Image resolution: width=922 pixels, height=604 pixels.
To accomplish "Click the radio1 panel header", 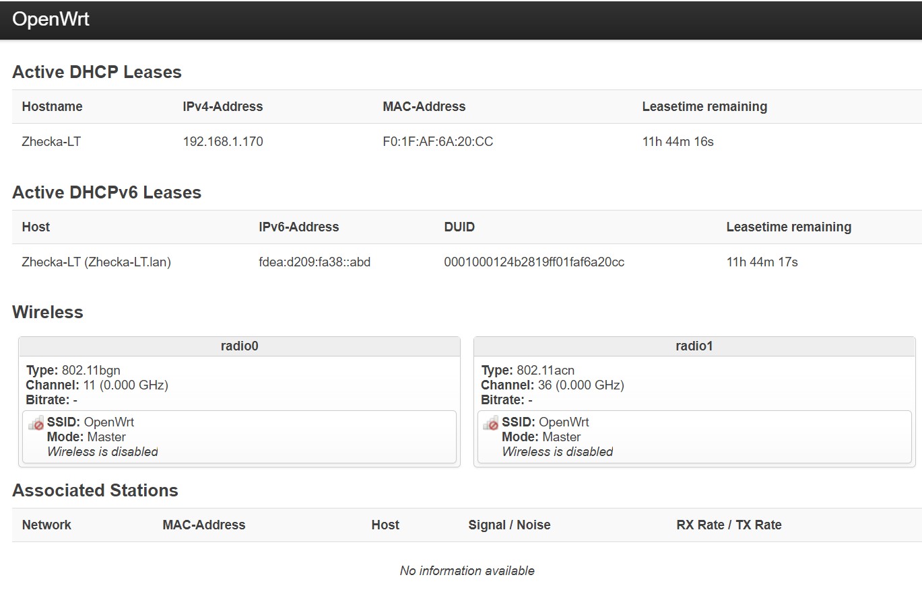I will point(694,346).
